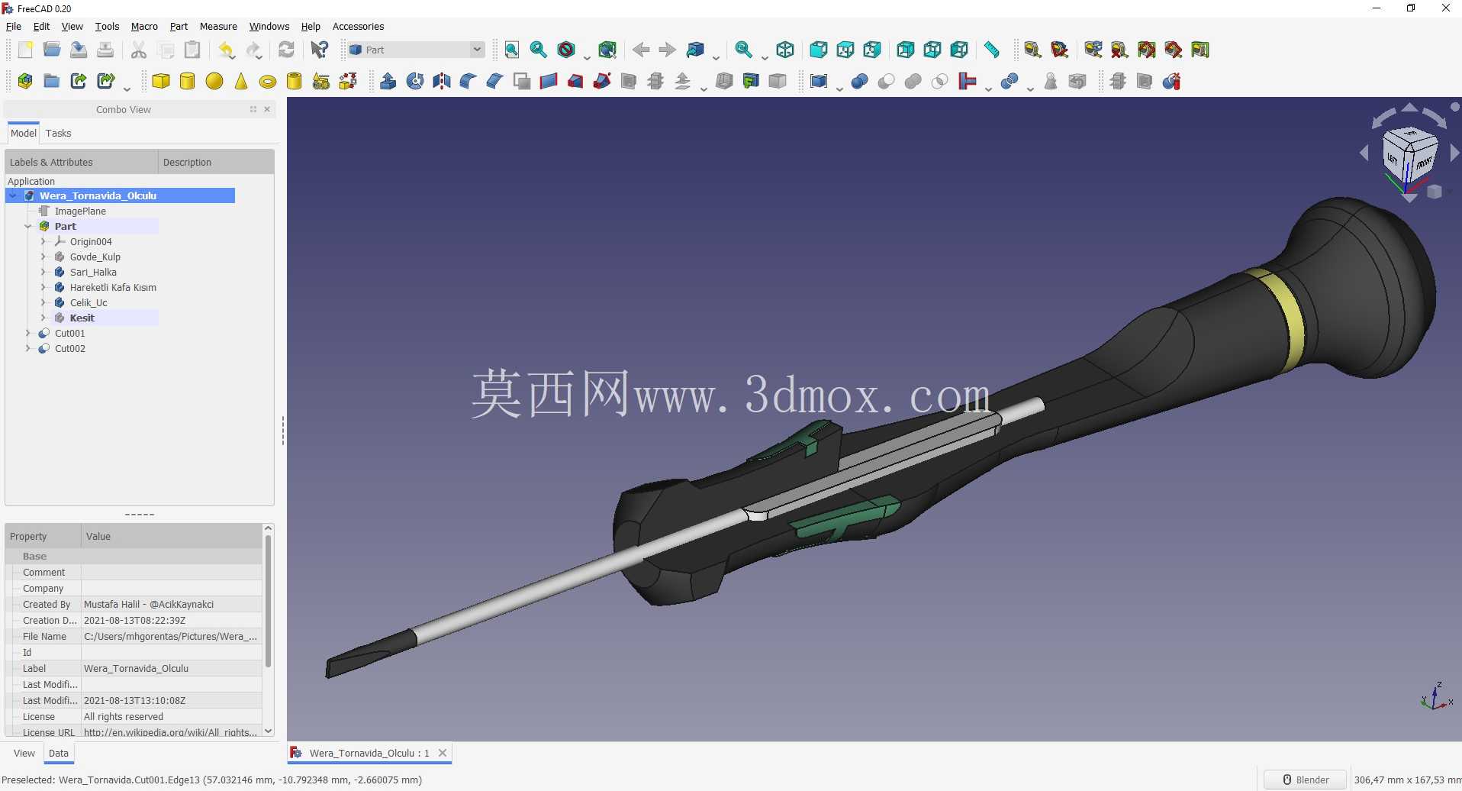Set front view icon

[x=819, y=50]
